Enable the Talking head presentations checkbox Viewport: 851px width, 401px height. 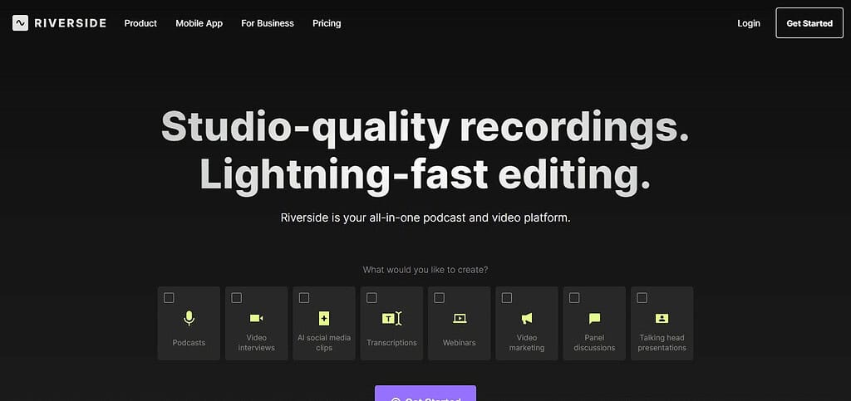(642, 298)
